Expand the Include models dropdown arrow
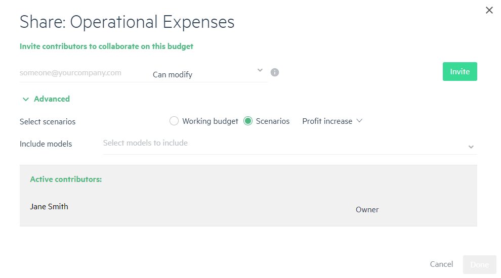 471,147
